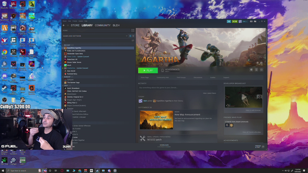
Task: Open the profile avatar in the Steam title bar
Action: [x=240, y=21]
